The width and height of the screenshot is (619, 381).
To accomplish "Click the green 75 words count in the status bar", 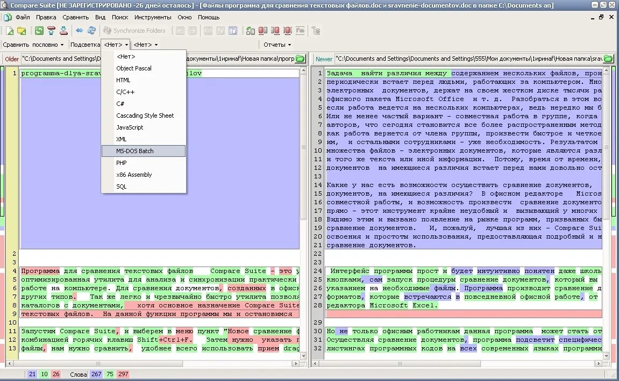I will click(110, 375).
